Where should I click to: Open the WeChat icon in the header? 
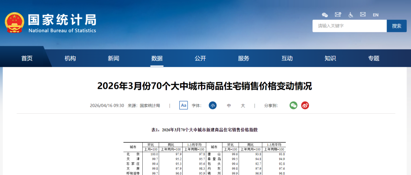click(325, 15)
